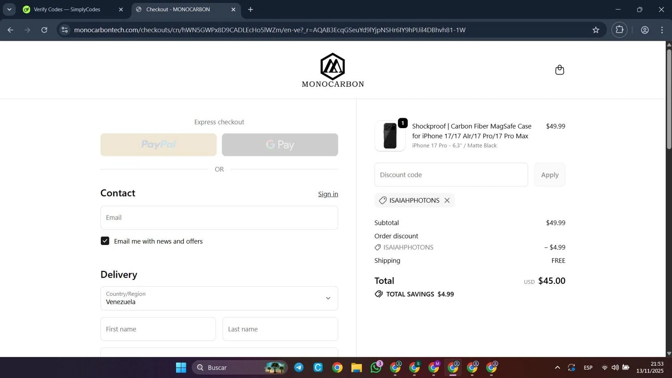
Task: Open the Wi-Fi network tray icon
Action: click(x=604, y=368)
